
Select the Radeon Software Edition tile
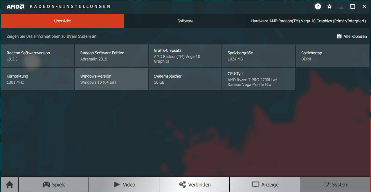pos(111,56)
